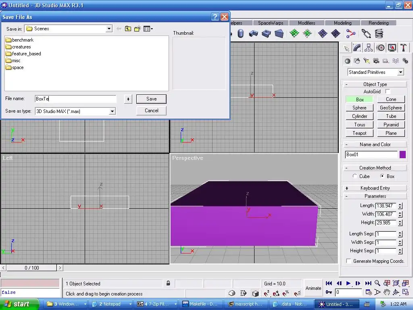Screen dimensions: 413x310
Task: Open the Create command panel tab
Action: coord(346,48)
